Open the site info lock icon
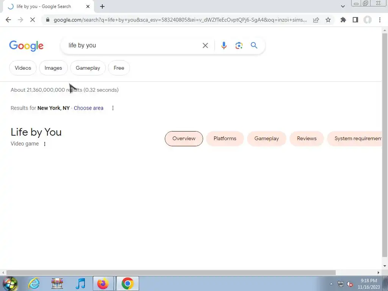The image size is (388, 291). click(48, 20)
